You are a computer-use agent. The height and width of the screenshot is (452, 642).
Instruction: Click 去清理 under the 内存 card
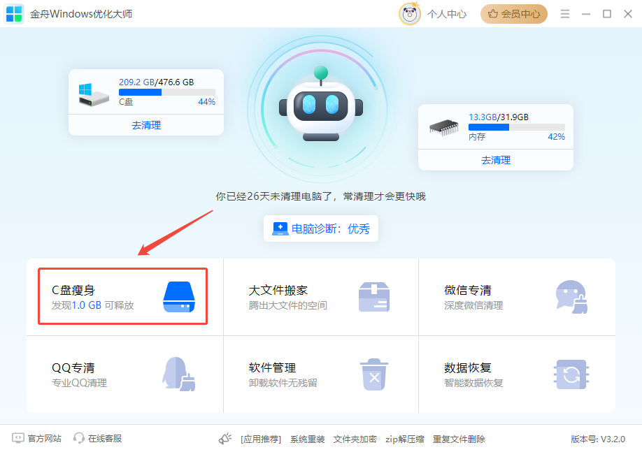coord(496,160)
